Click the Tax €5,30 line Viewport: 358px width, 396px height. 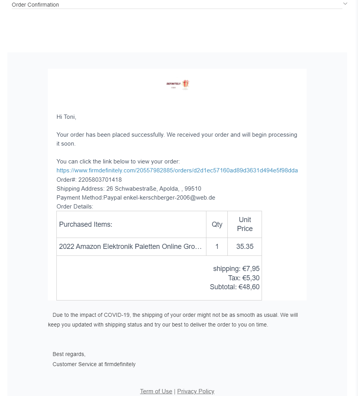[244, 278]
